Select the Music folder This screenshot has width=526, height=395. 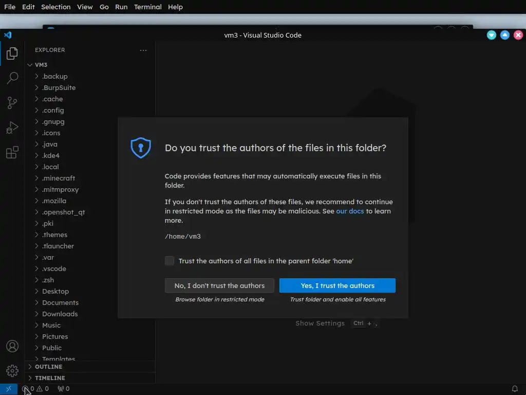click(90, 325)
